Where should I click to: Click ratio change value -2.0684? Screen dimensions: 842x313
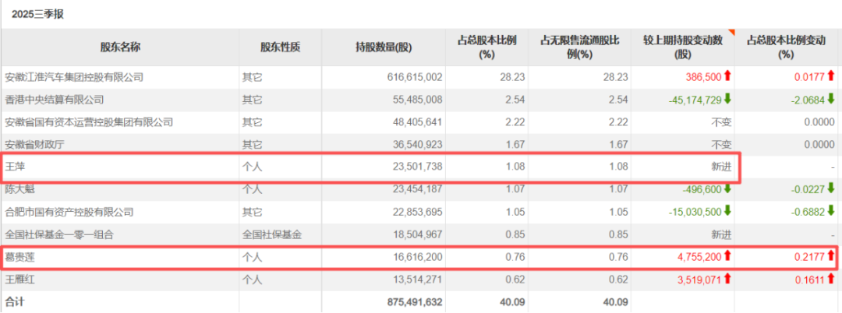pyautogui.click(x=808, y=100)
